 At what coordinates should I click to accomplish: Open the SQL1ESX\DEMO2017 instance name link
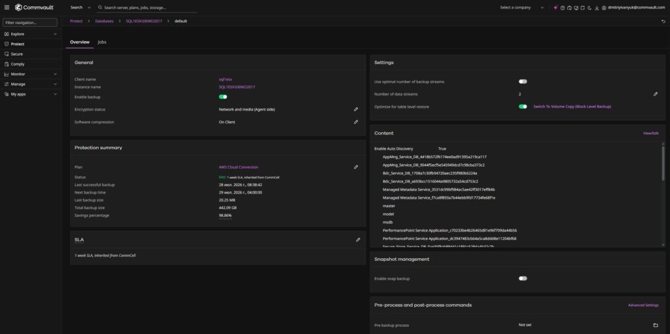pyautogui.click(x=237, y=87)
